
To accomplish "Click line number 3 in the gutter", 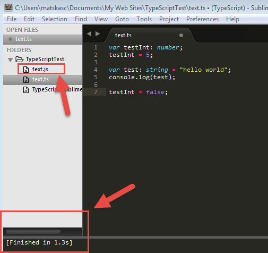I will click(x=96, y=62).
